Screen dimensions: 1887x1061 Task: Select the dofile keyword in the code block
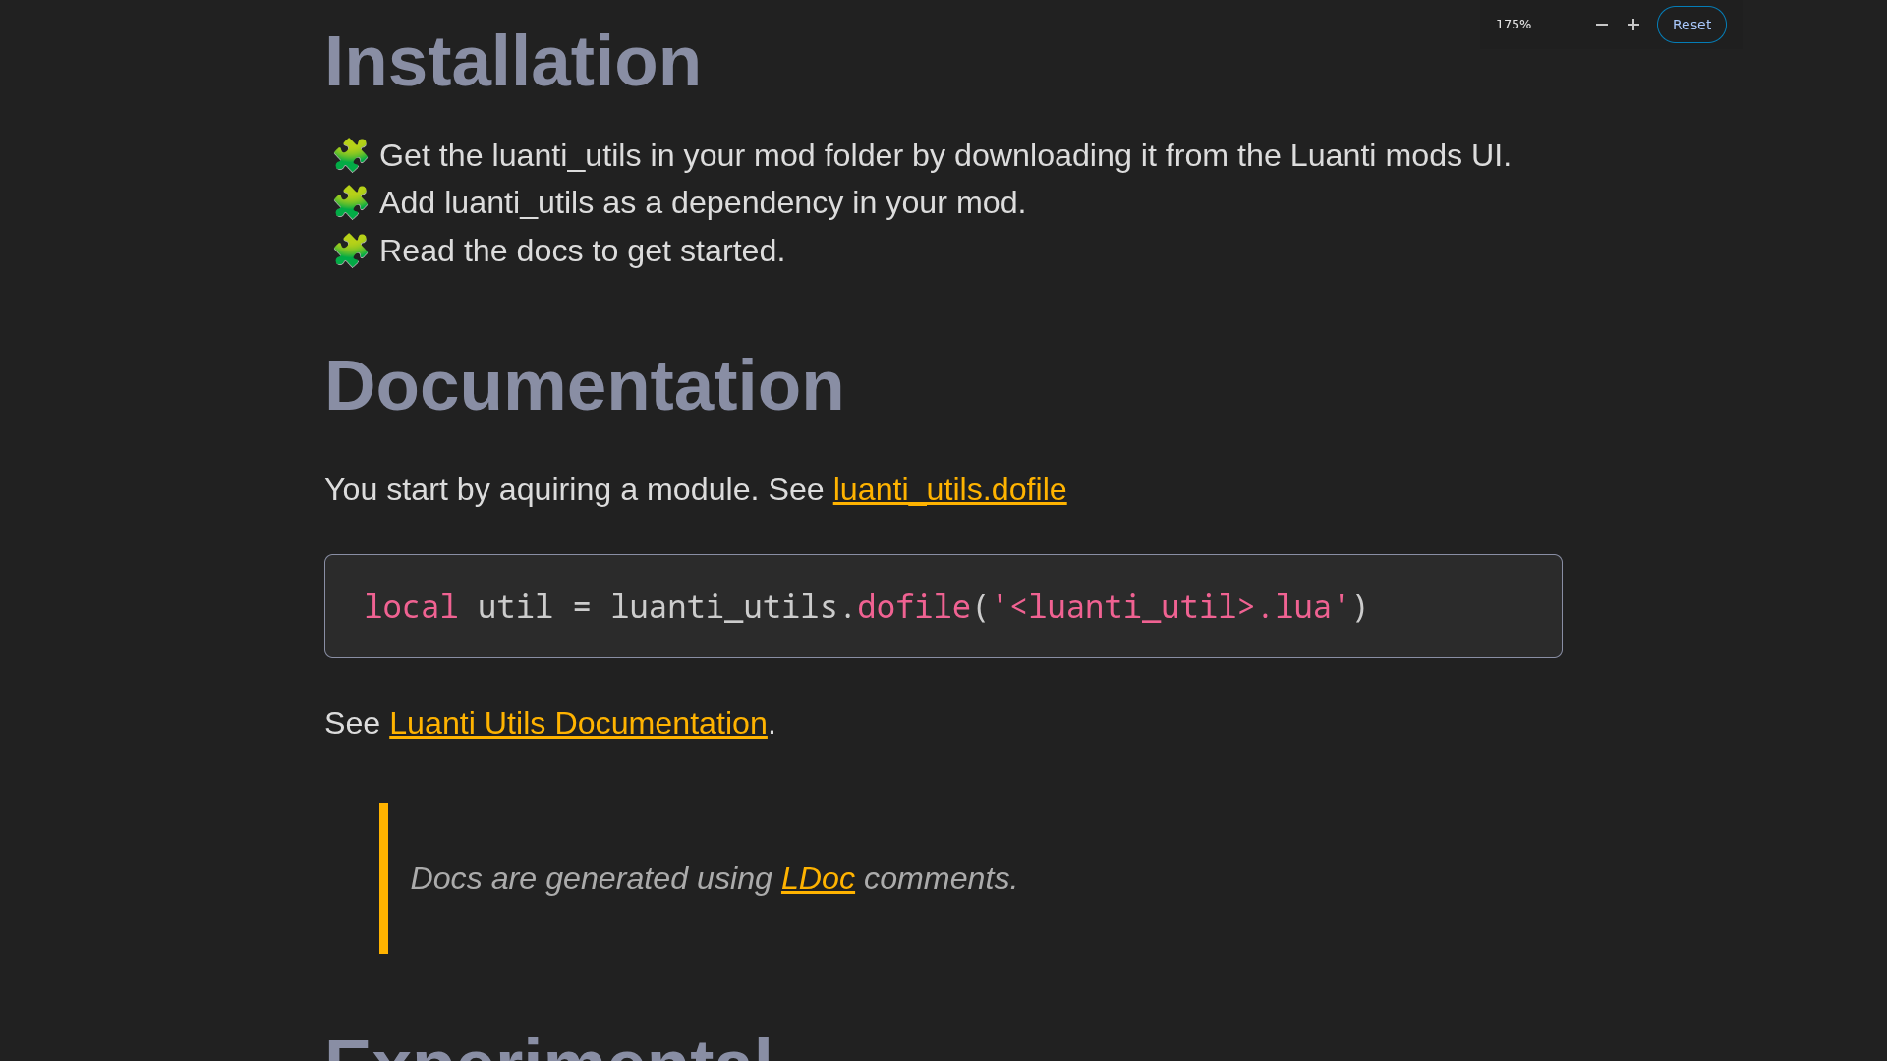coord(913,606)
